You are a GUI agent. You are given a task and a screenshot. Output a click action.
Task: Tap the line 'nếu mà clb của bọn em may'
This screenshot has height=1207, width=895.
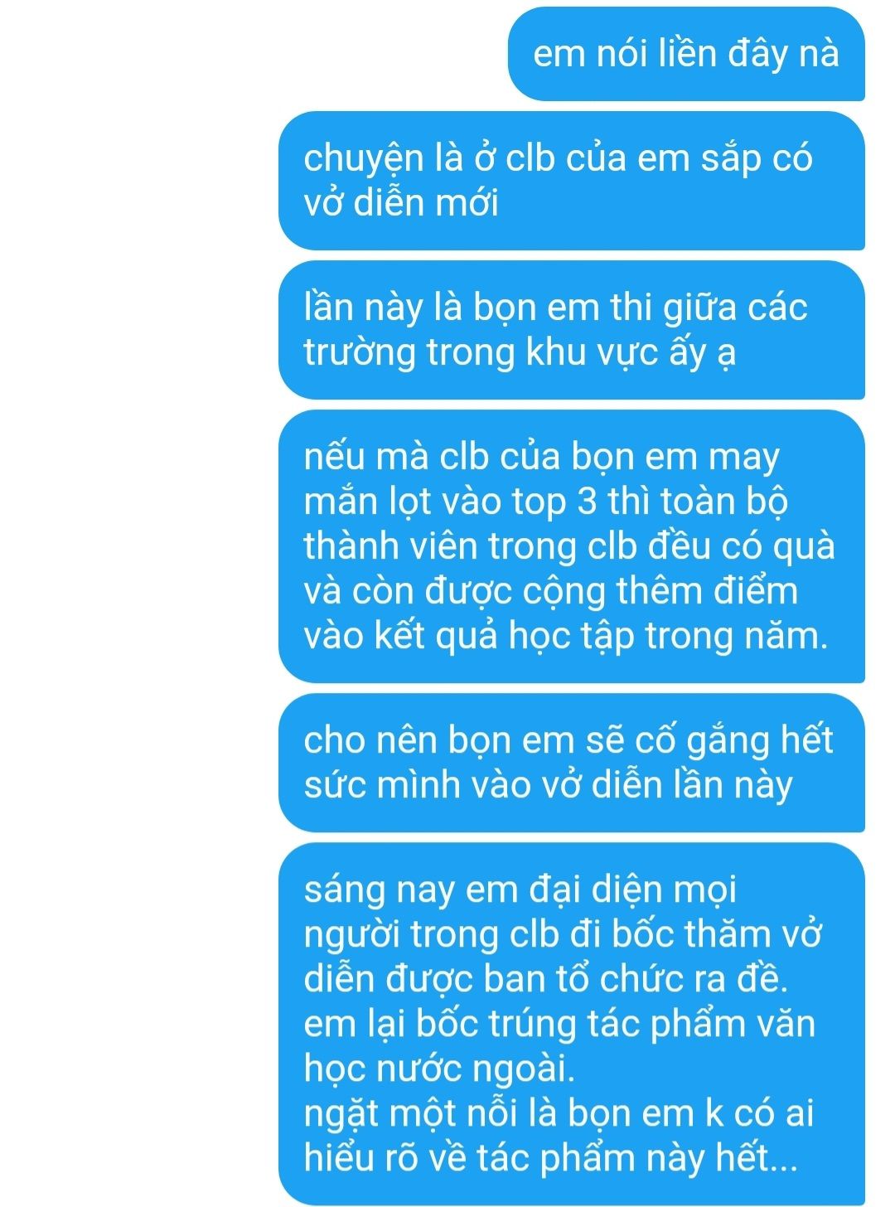pyautogui.click(x=542, y=458)
